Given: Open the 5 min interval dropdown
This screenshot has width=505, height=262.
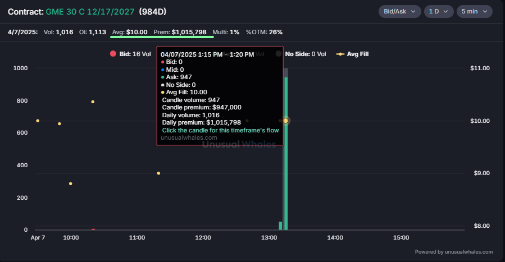Looking at the screenshot, I should coord(475,12).
